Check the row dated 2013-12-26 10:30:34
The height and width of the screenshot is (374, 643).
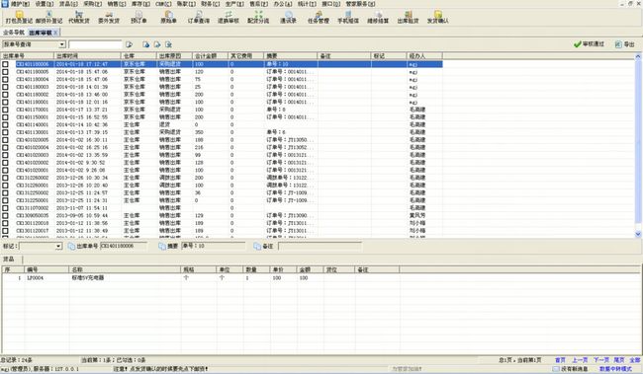[x=5, y=178]
